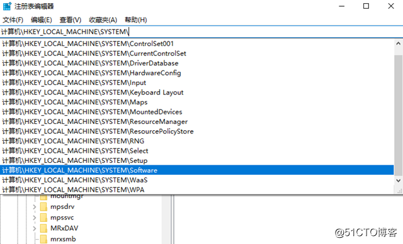Expand the mpsdrv tree node
Screen dimensions: 403x244
(35, 207)
